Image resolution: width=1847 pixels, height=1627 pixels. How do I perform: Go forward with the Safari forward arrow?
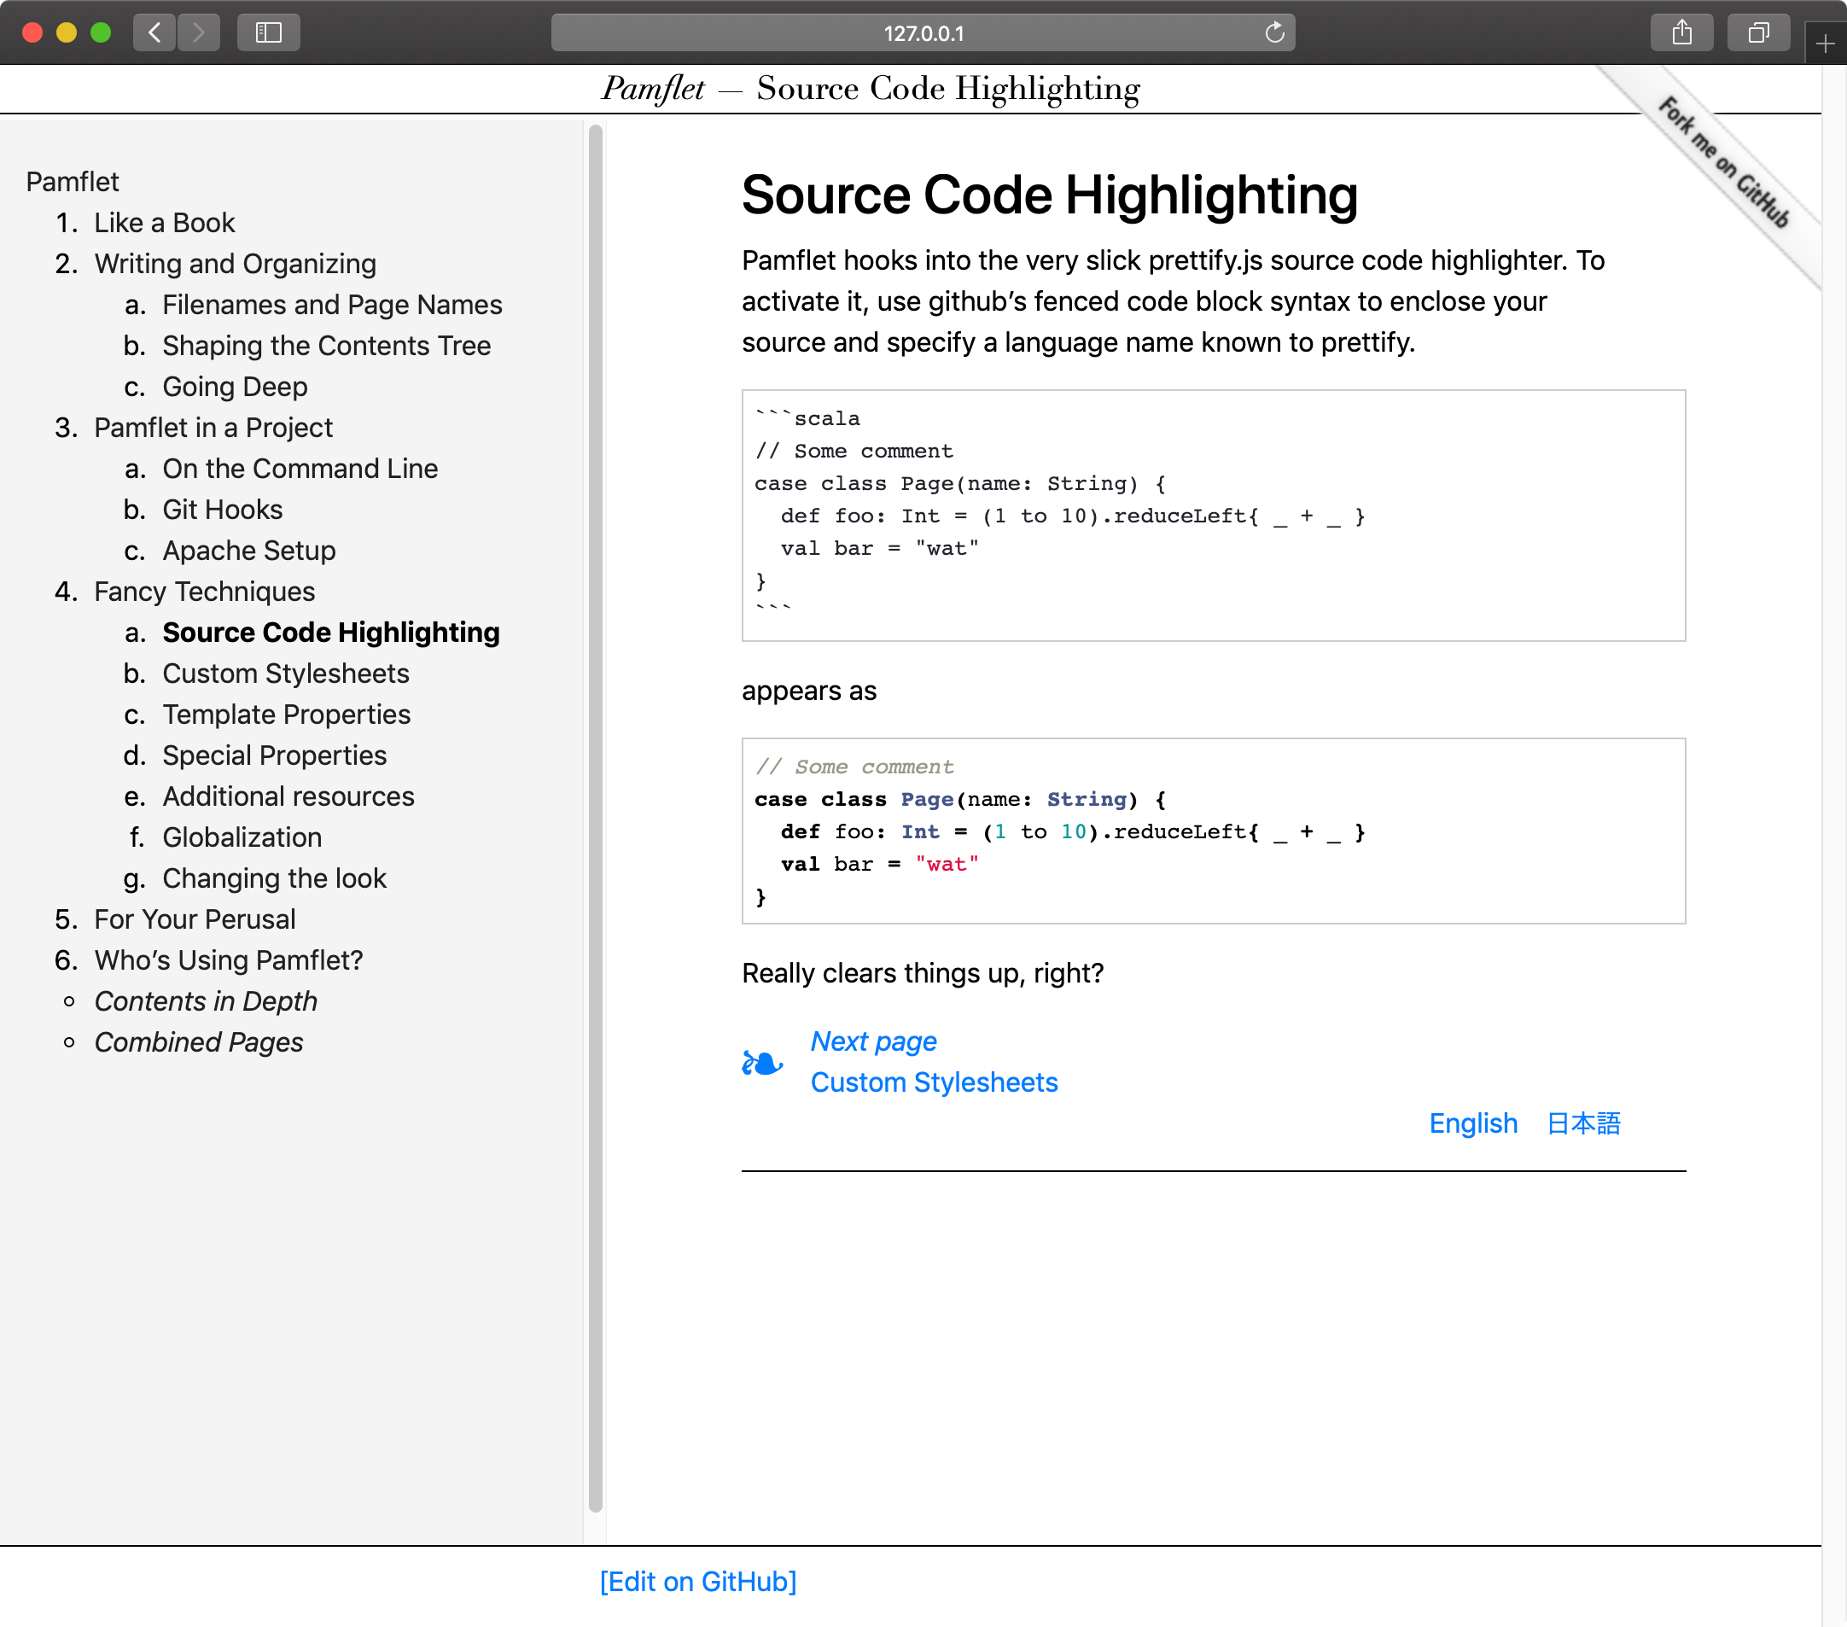click(x=199, y=33)
